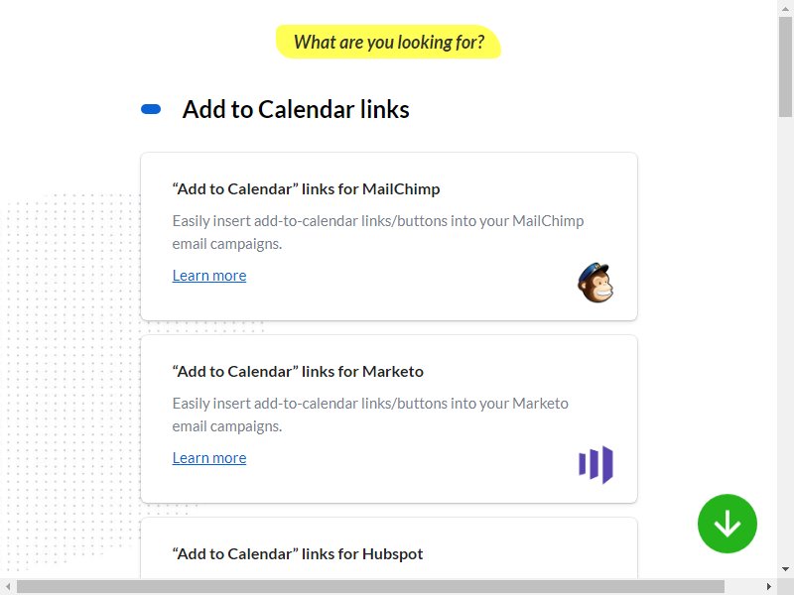Open "Add to Calendar" links for Hubspot title
Screen dimensions: 794x595
[x=297, y=554]
